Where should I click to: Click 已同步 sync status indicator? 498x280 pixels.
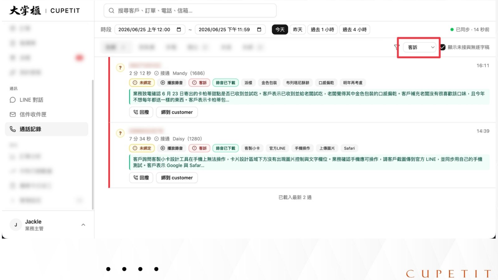470,30
